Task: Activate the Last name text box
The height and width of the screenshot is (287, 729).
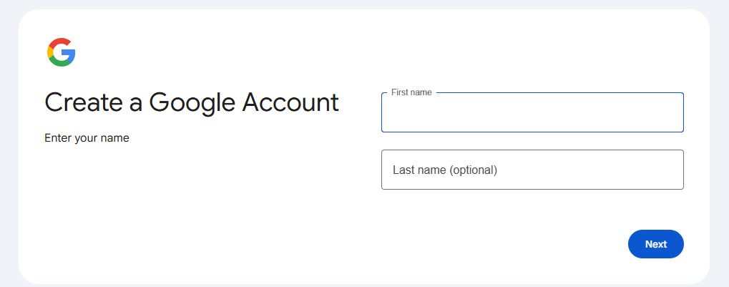Action: tap(572, 170)
